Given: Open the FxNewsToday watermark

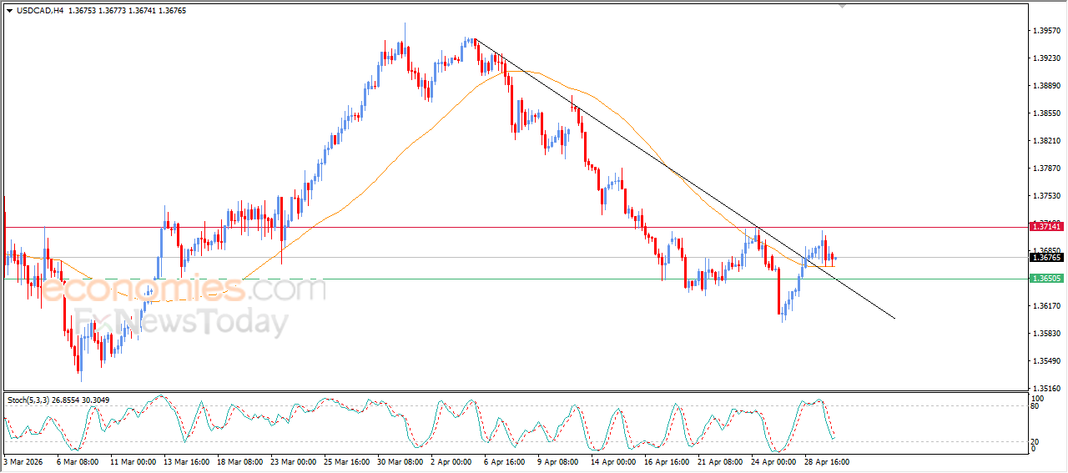Looking at the screenshot, I should [x=181, y=321].
